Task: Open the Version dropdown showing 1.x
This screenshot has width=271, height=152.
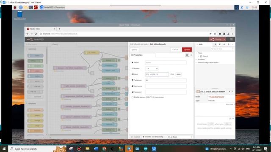Action: 152,68
